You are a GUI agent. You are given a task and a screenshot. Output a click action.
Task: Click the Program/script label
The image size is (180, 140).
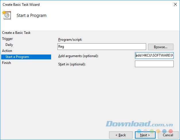(70, 40)
